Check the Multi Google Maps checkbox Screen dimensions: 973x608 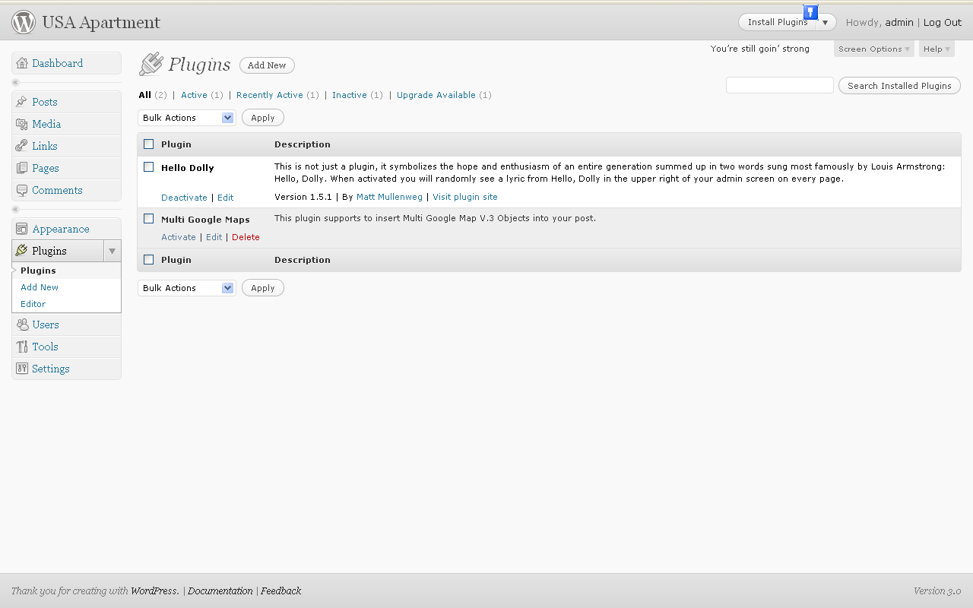coord(149,219)
